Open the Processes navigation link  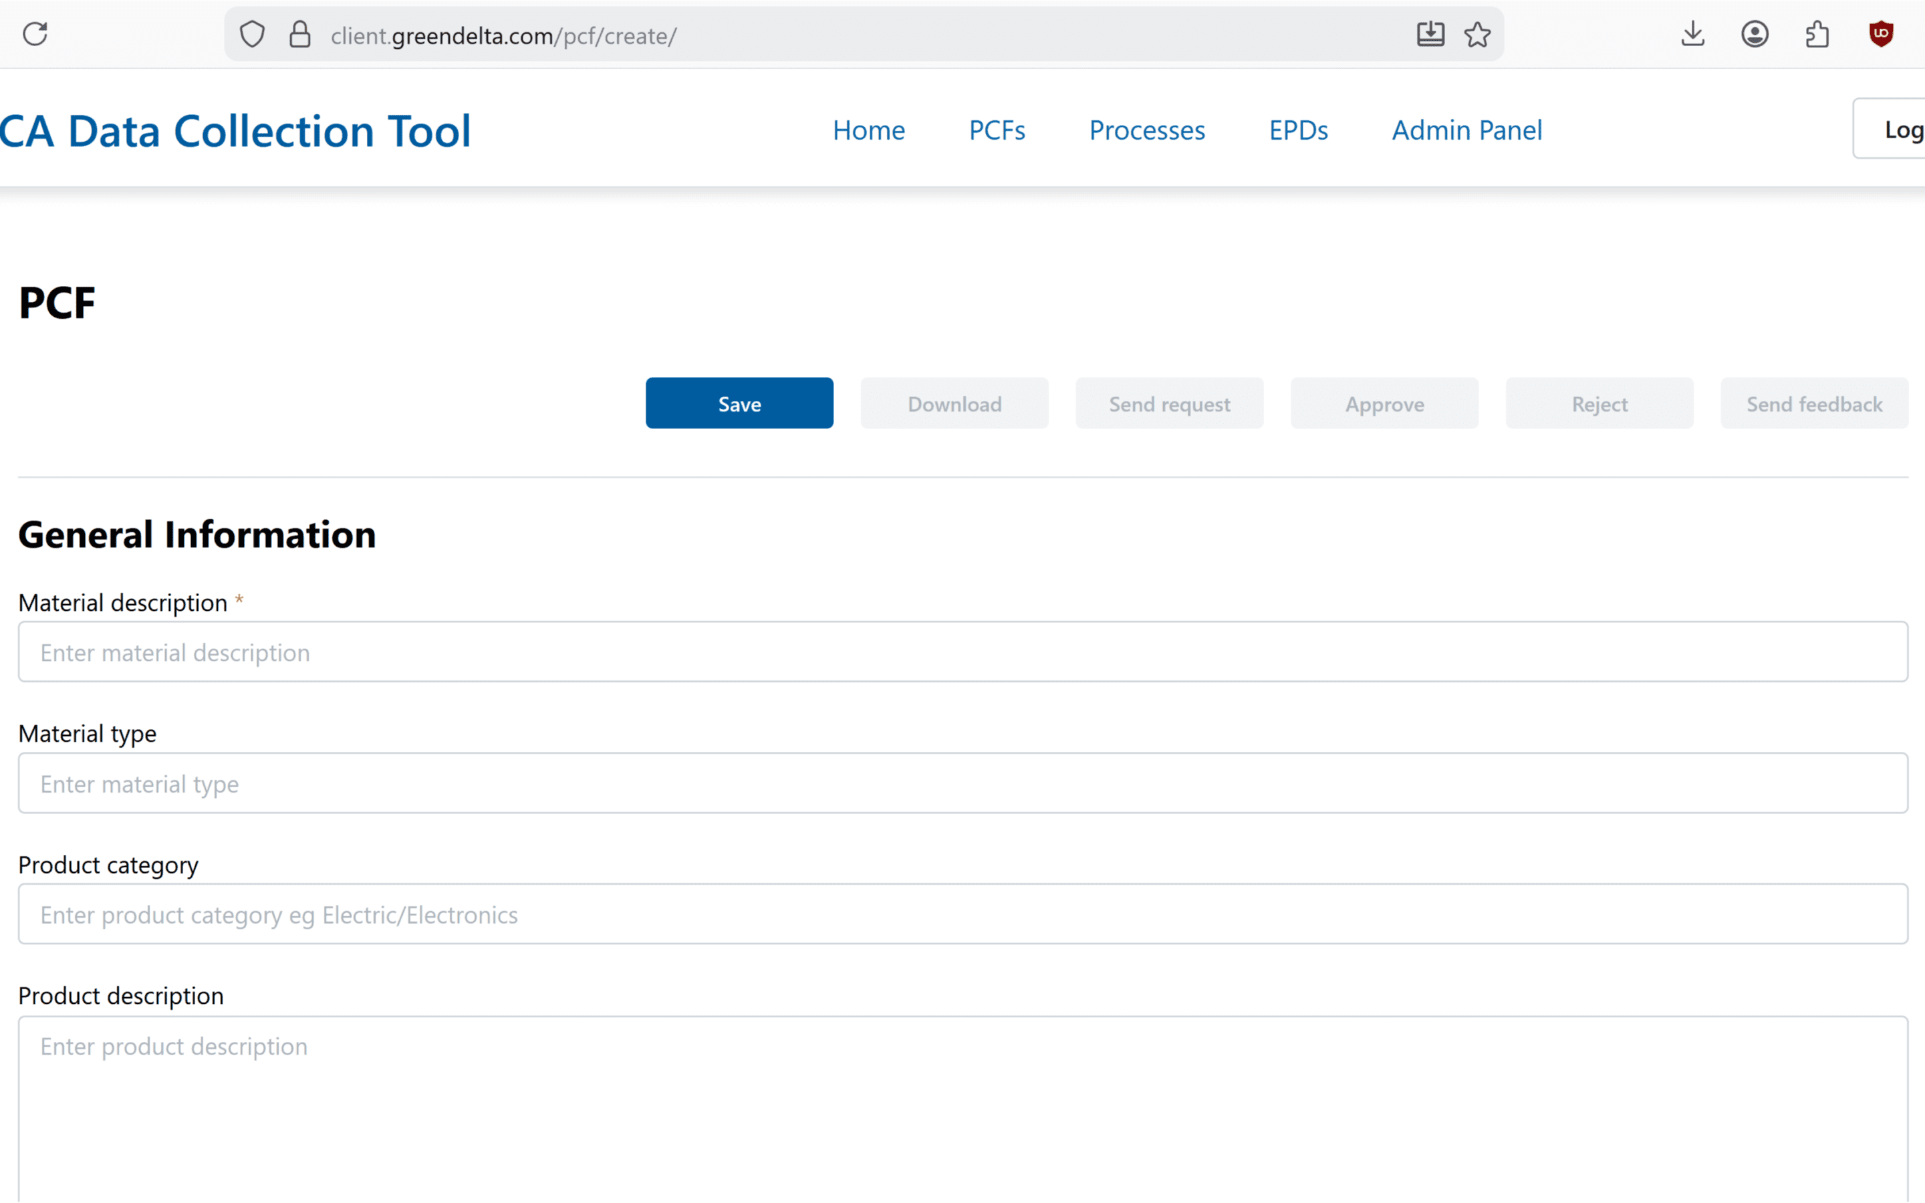[1147, 130]
